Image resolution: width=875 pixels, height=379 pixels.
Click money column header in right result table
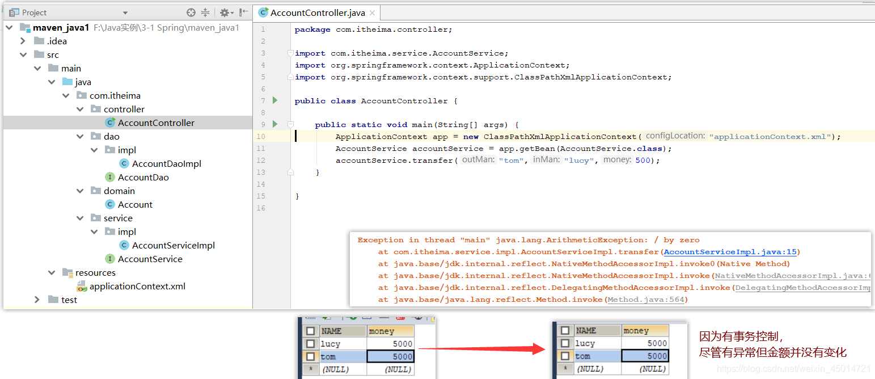[645, 330]
